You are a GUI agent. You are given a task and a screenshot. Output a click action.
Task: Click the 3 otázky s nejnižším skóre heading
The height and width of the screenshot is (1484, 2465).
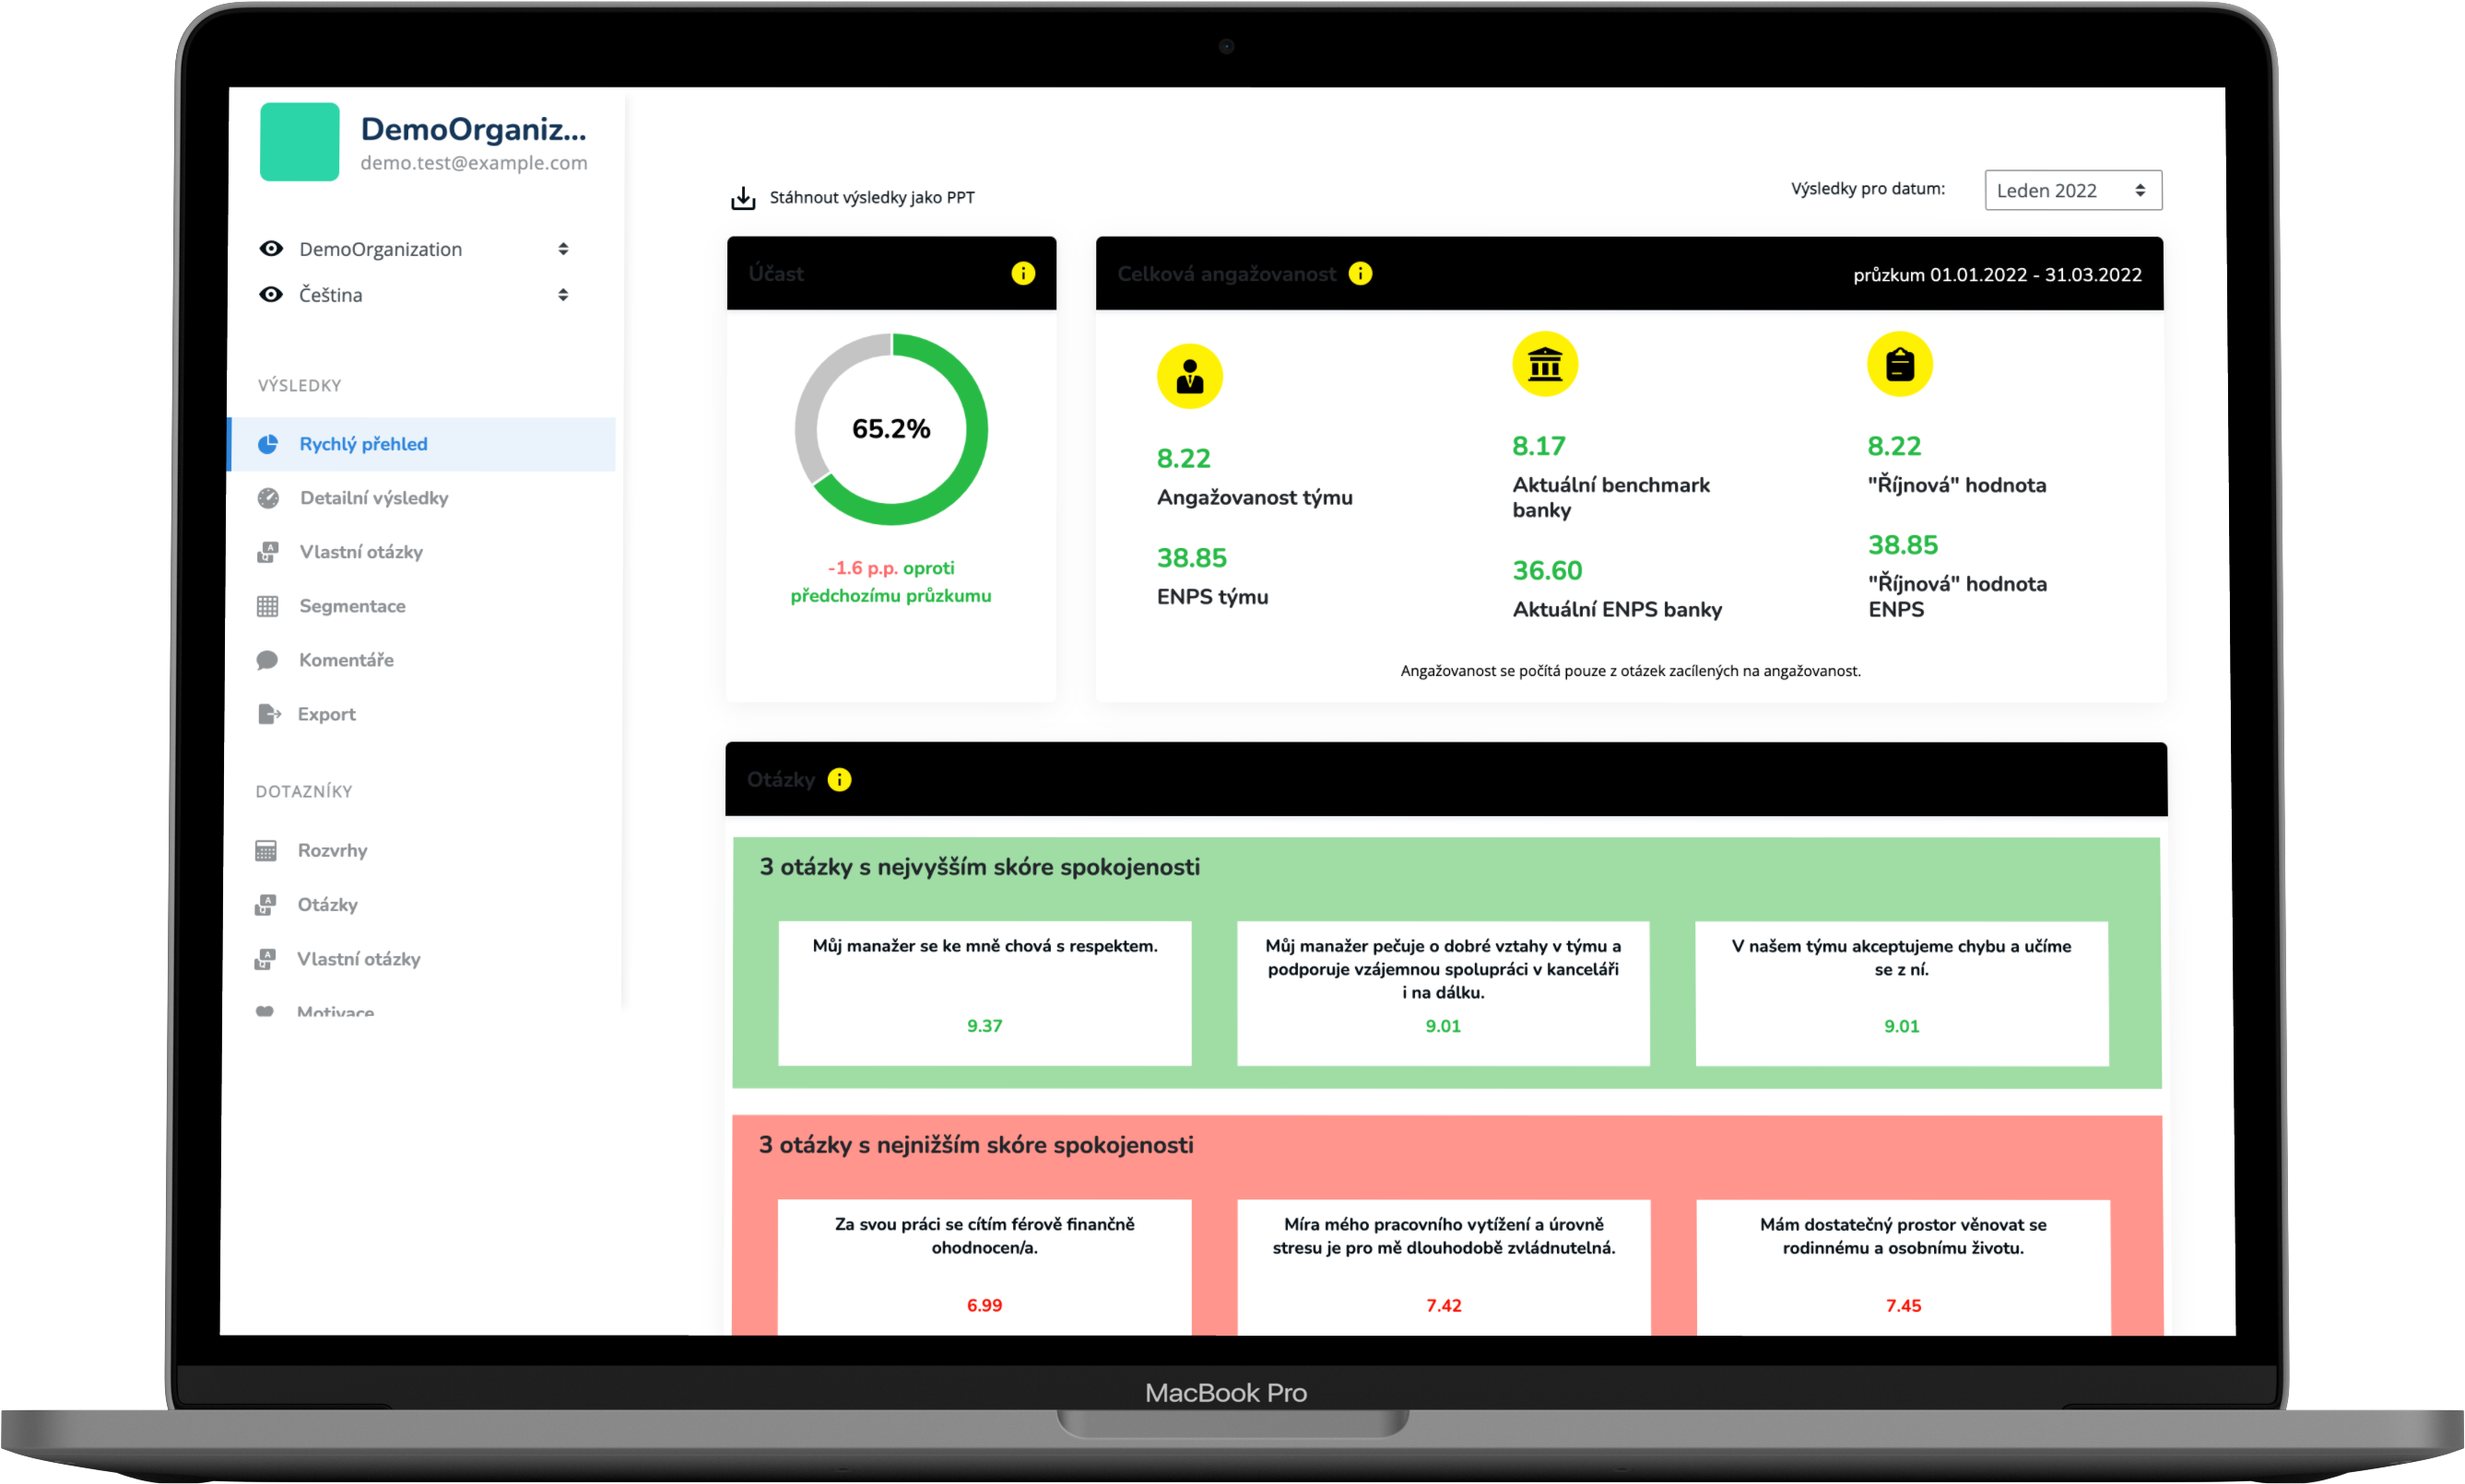[x=975, y=1145]
